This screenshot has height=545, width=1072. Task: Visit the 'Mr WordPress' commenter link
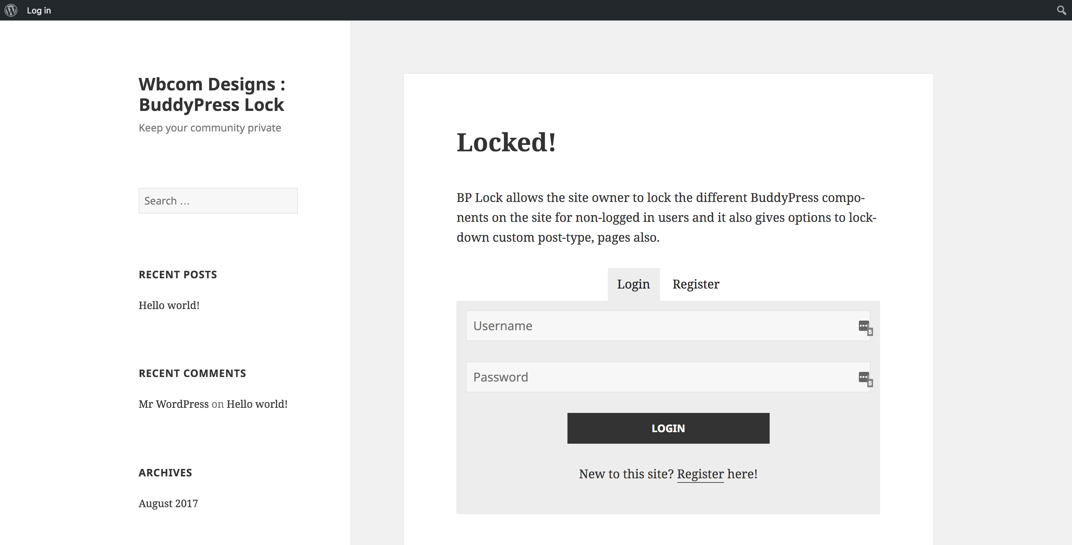pyautogui.click(x=173, y=404)
